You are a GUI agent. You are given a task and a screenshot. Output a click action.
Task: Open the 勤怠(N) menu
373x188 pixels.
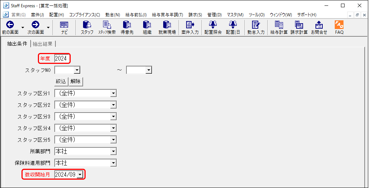[113, 15]
